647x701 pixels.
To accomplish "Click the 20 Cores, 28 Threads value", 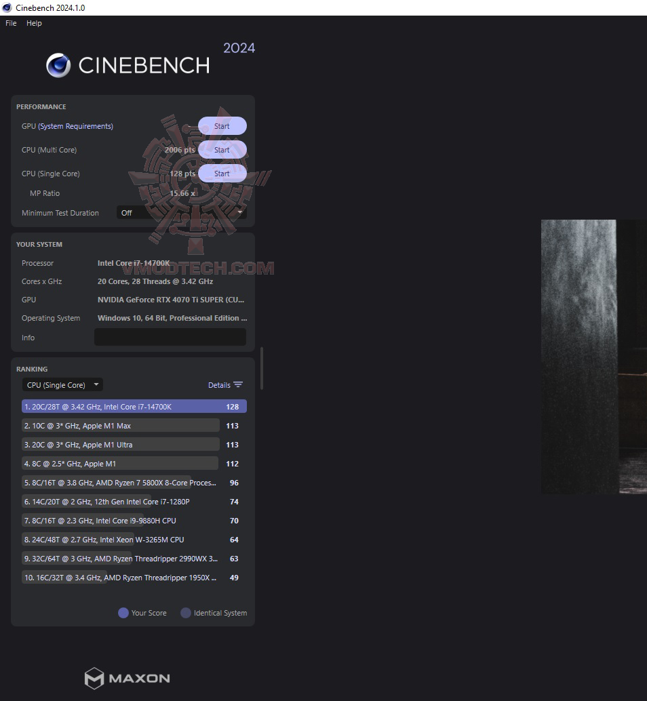I will pos(155,281).
